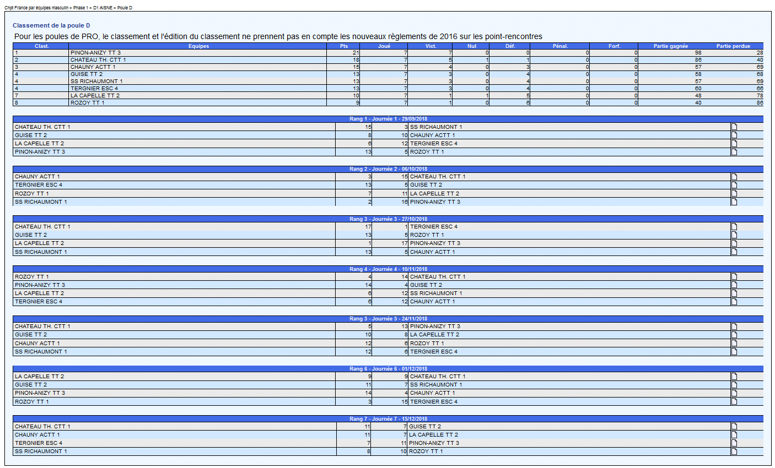Open the 'Phase 1' breadcrumb link
Viewport: 775px width, 468px height.
(x=80, y=8)
